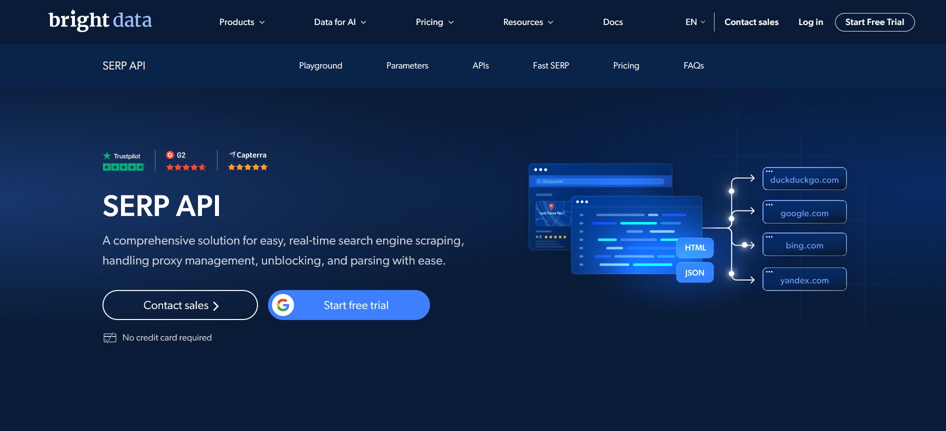Select the SERP API sub-navigation title
This screenshot has width=946, height=431.
124,65
